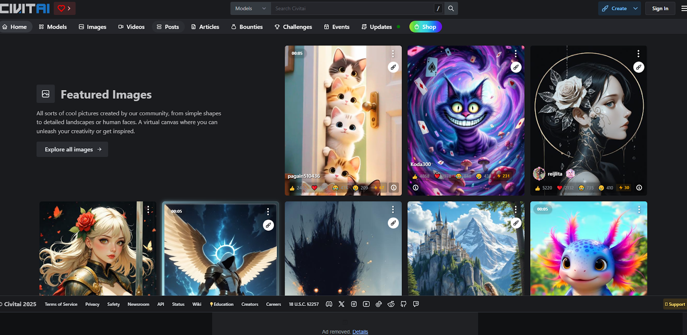Image resolution: width=687 pixels, height=335 pixels.
Task: Heart the reijlita portrait image
Action: pos(565,187)
